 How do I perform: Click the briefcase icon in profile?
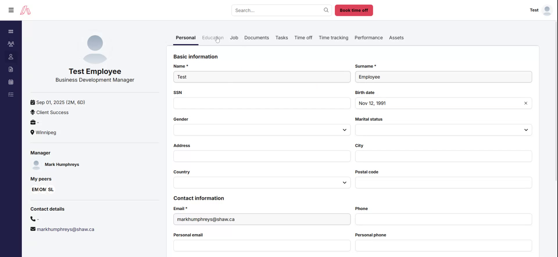coord(33,122)
